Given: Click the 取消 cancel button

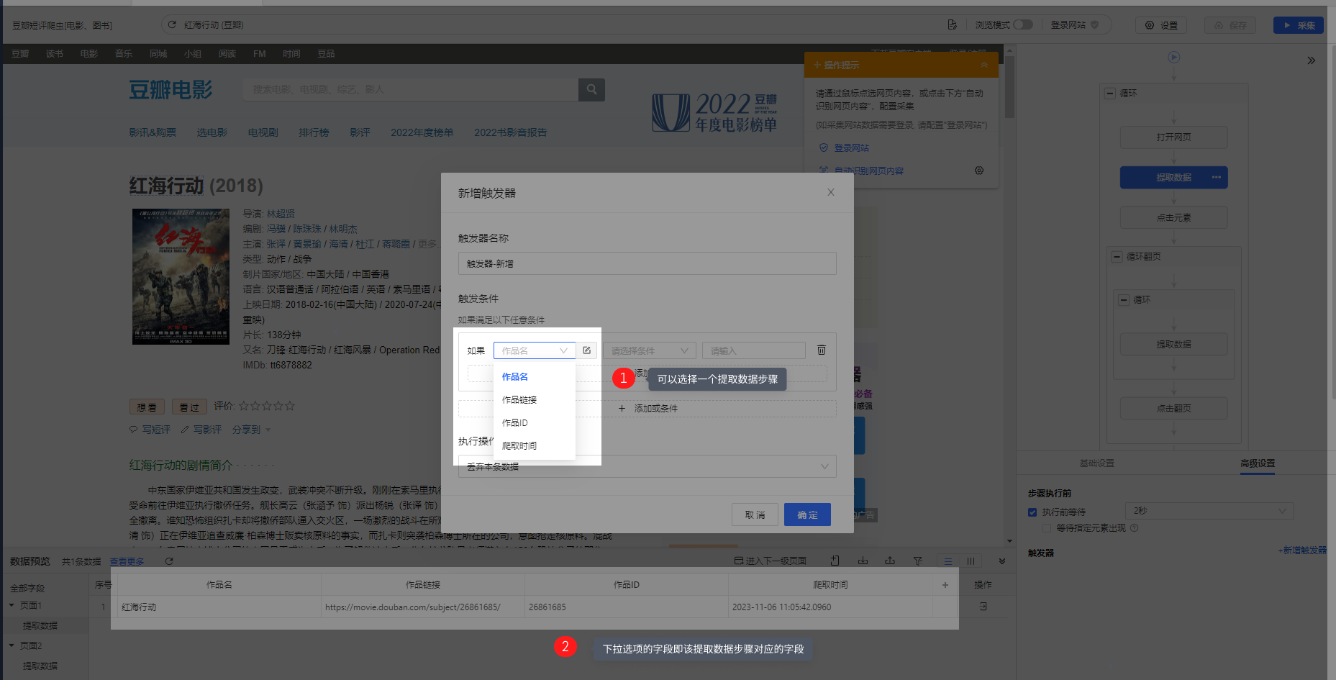Looking at the screenshot, I should [x=755, y=514].
